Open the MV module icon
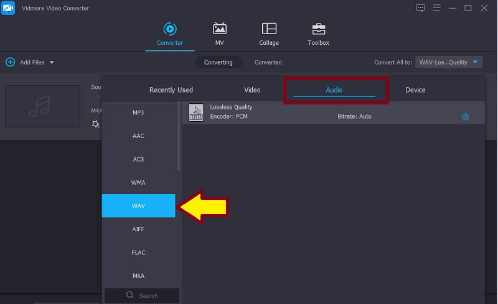This screenshot has width=498, height=304. [x=220, y=29]
